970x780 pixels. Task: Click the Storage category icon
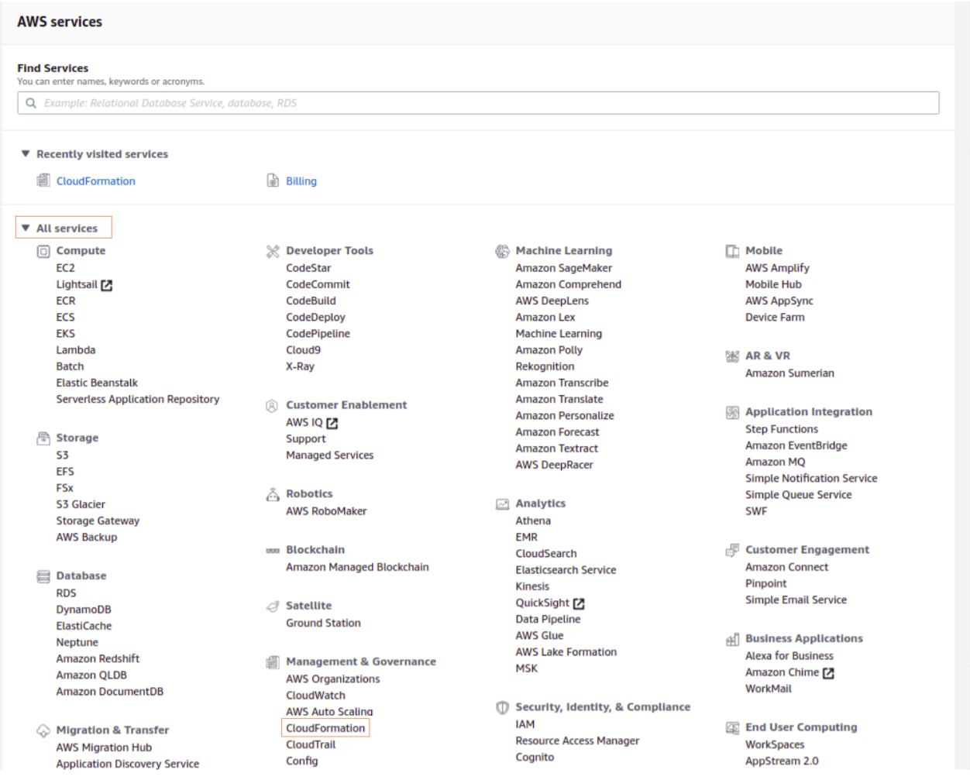point(43,438)
